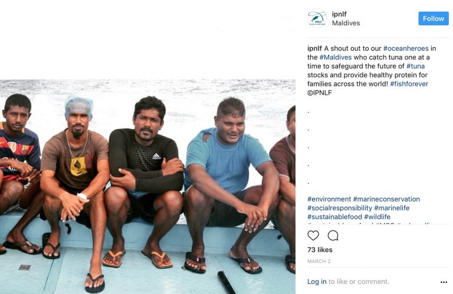This screenshot has height=294, width=453.
Task: Open the #marinelife hashtag
Action: (x=392, y=208)
